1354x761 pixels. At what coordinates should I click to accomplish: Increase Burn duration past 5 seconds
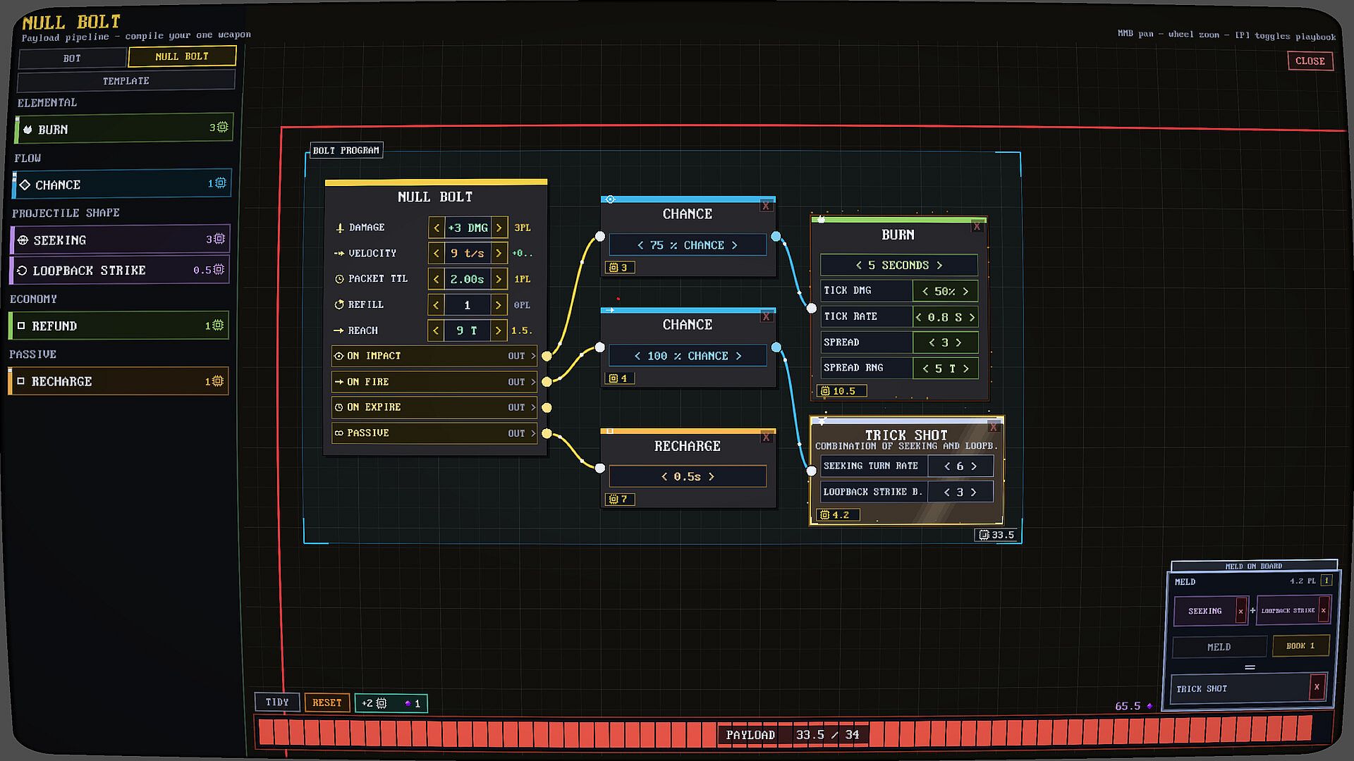click(x=939, y=266)
